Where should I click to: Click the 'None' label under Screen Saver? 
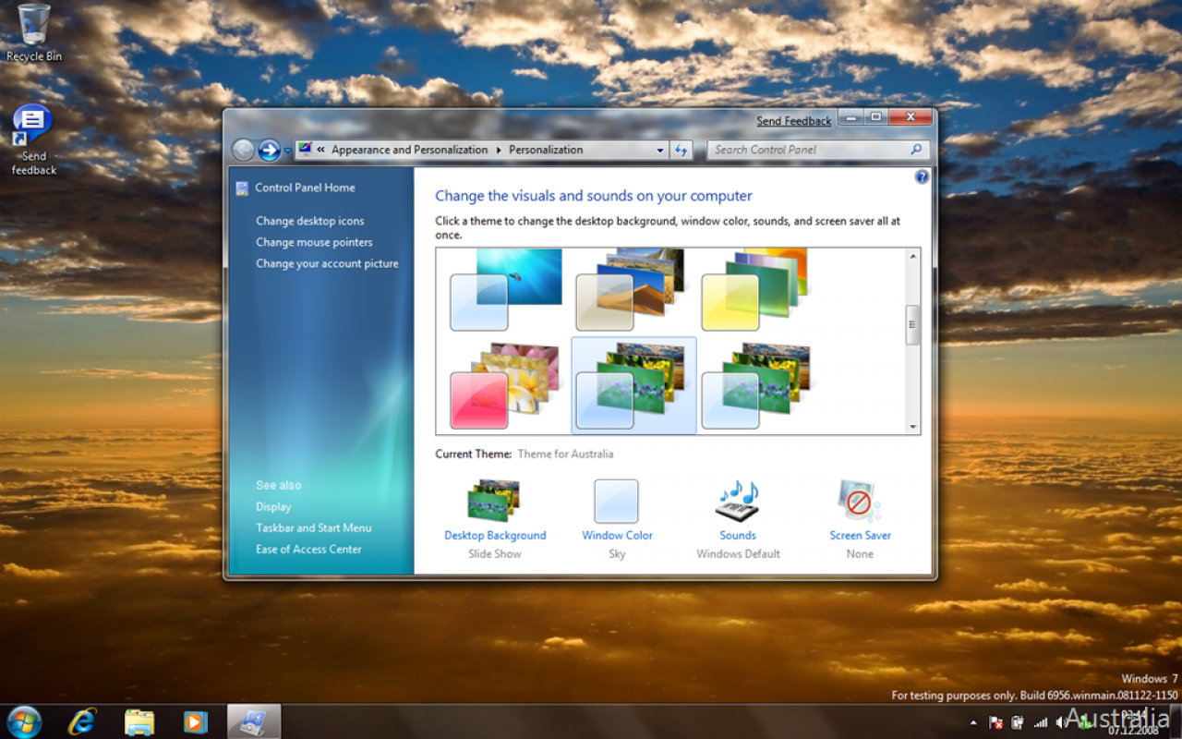pos(860,553)
